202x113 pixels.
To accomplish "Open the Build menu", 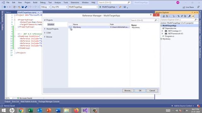I will [x=35, y=3].
